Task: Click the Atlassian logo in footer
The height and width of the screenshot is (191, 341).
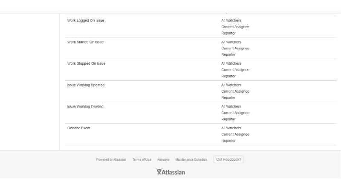Action: click(170, 172)
